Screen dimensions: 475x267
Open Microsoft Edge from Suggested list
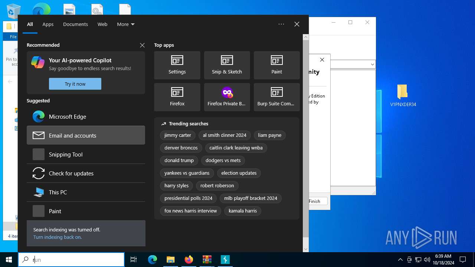click(x=86, y=116)
